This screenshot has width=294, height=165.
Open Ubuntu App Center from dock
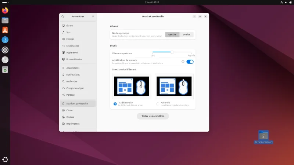(x=5, y=30)
